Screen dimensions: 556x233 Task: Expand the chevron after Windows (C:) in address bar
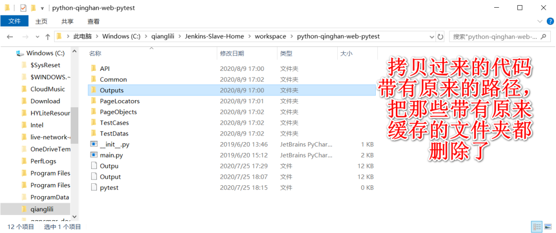point(146,36)
